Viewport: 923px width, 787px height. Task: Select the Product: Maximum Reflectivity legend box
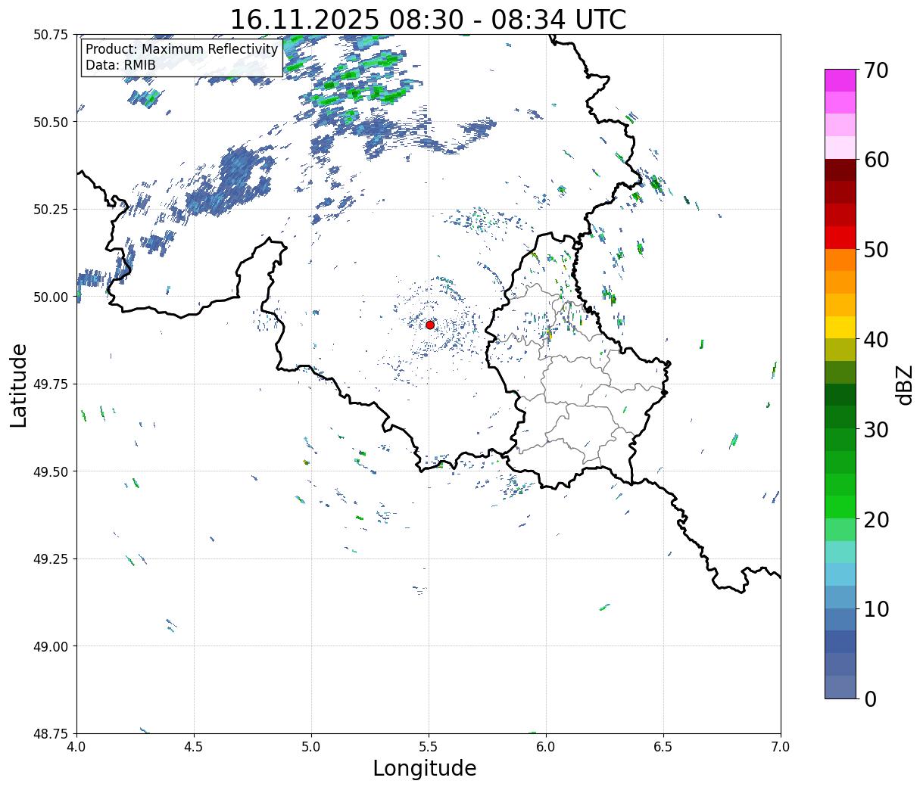(182, 58)
